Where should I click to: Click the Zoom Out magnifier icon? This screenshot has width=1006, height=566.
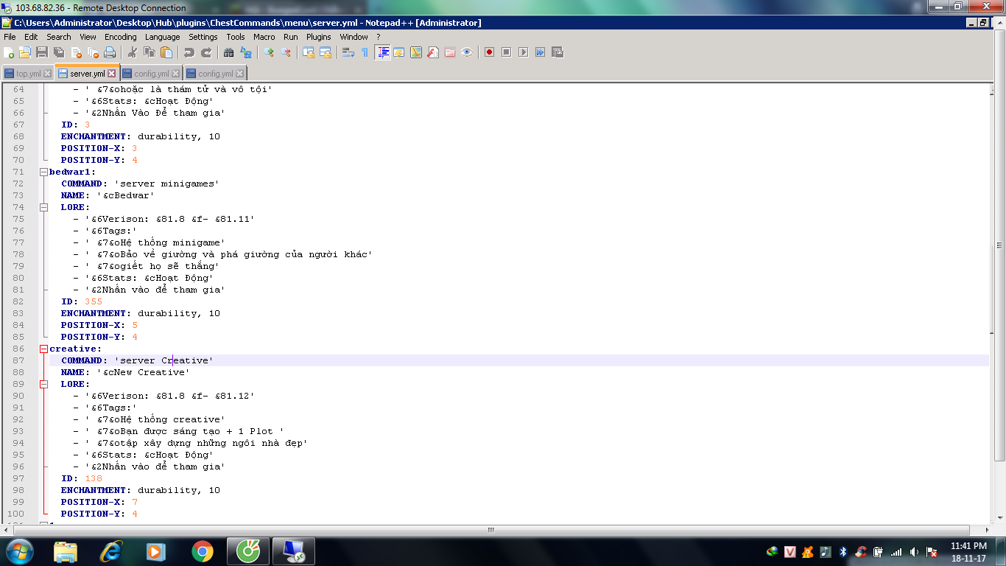tap(286, 52)
